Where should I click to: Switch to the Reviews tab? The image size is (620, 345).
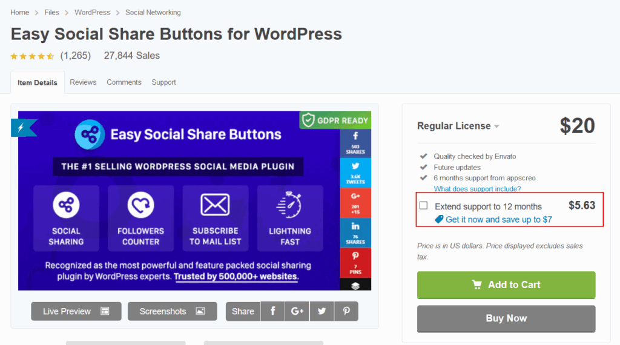click(x=83, y=82)
